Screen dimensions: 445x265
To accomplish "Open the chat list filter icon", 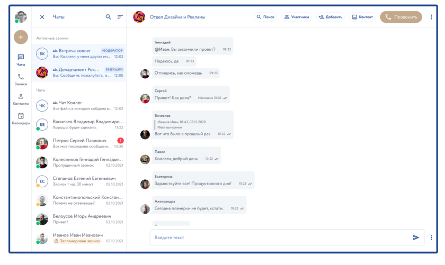I will [120, 17].
